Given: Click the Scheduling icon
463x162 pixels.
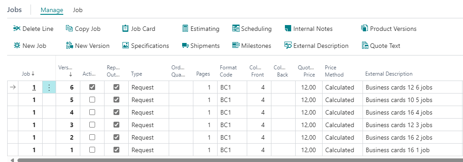Looking at the screenshot, I should [x=236, y=29].
